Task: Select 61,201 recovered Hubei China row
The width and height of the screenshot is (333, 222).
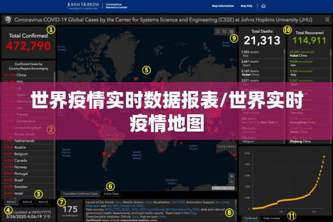Action: [x=309, y=54]
